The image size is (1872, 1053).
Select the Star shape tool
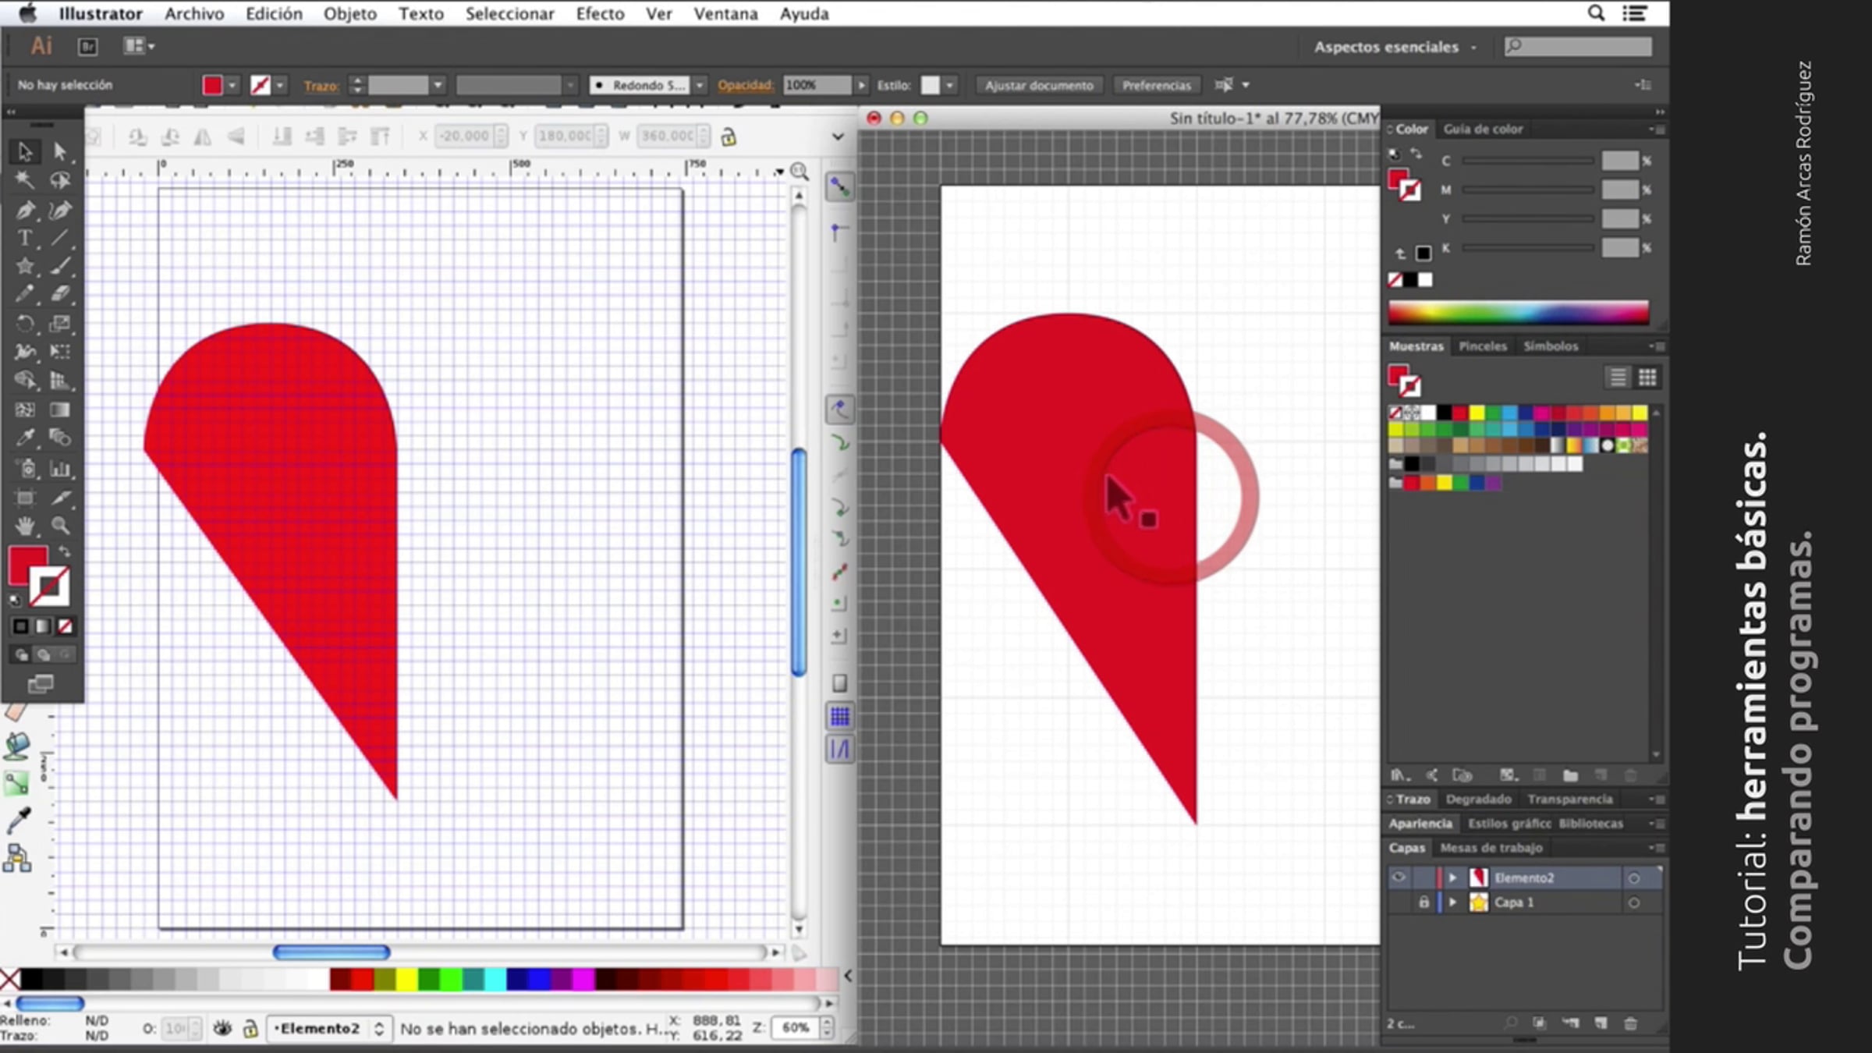click(x=24, y=266)
